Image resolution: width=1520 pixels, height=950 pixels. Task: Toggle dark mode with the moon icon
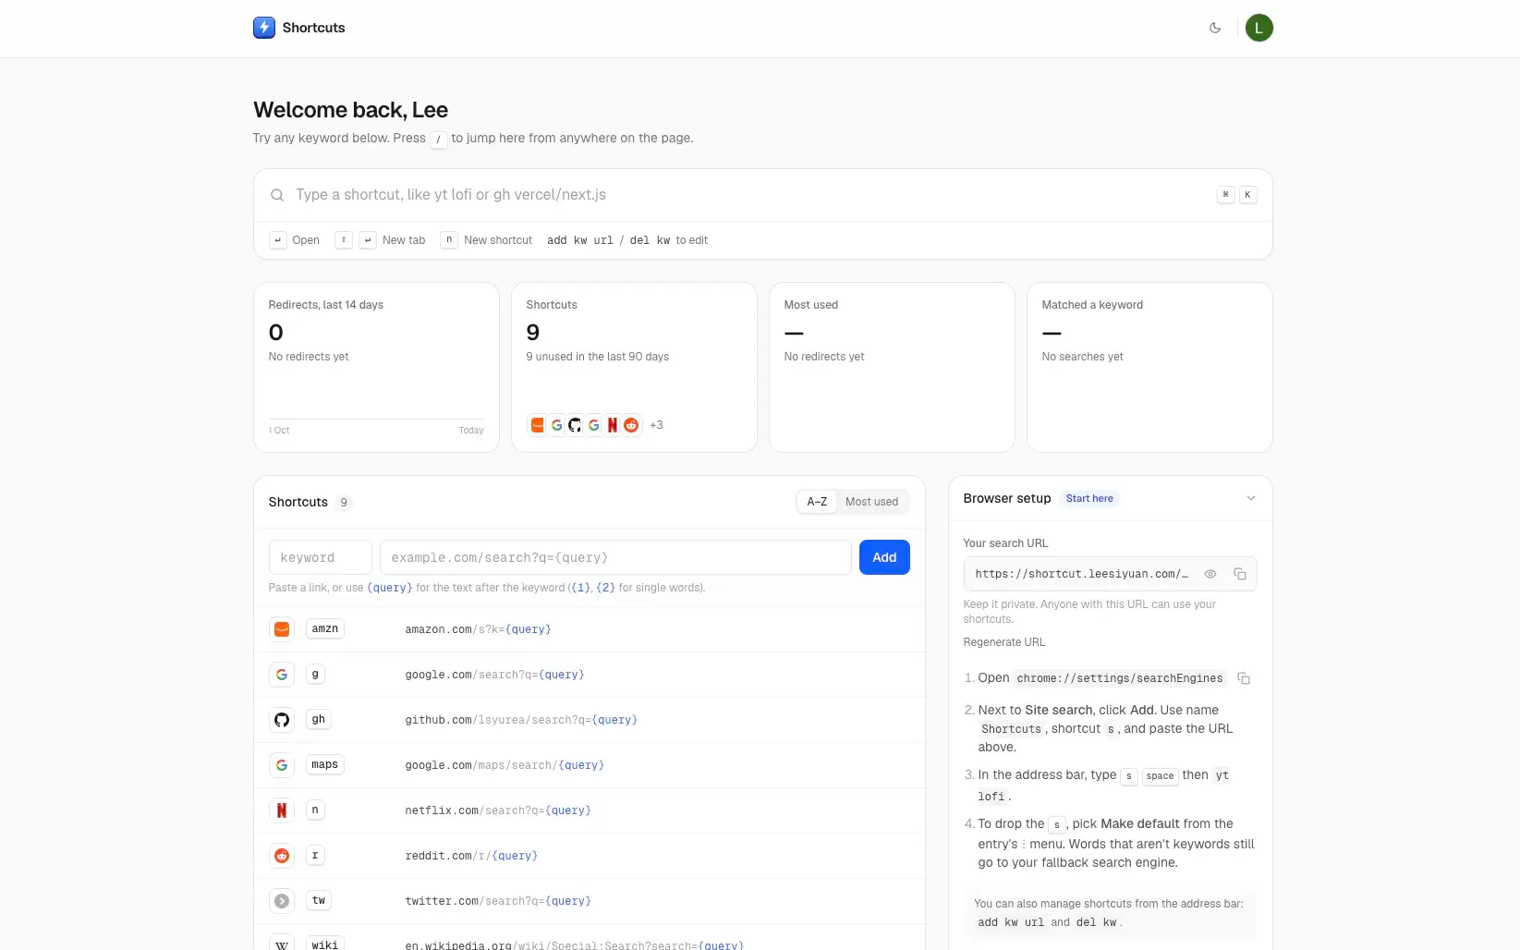(1215, 28)
